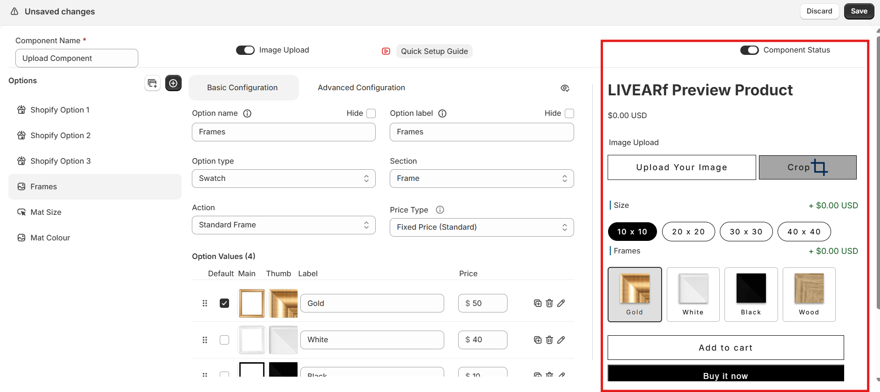Check Hide for Option label
Screen dimensions: 880x392
569,113
